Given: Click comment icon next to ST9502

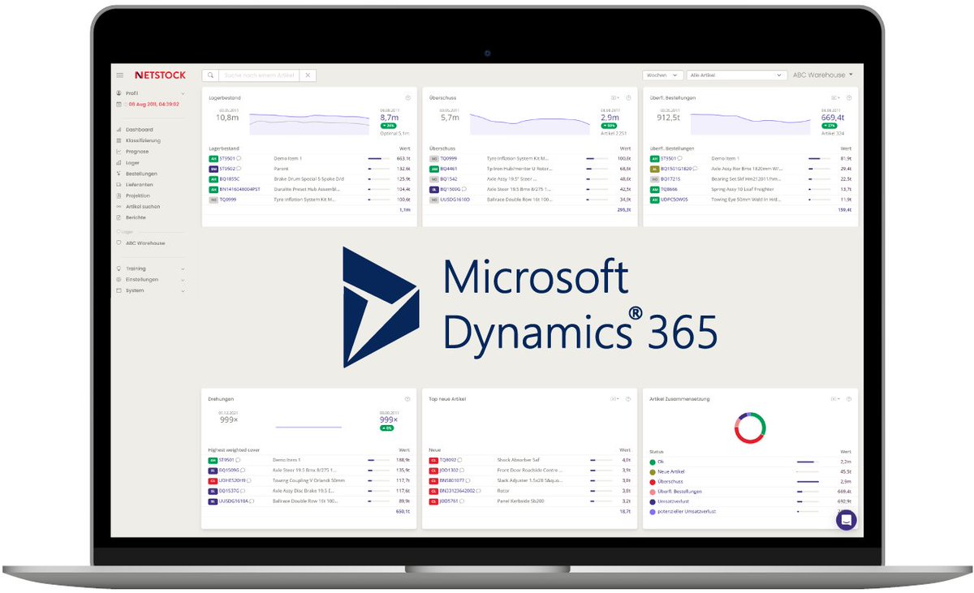Looking at the screenshot, I should (239, 169).
